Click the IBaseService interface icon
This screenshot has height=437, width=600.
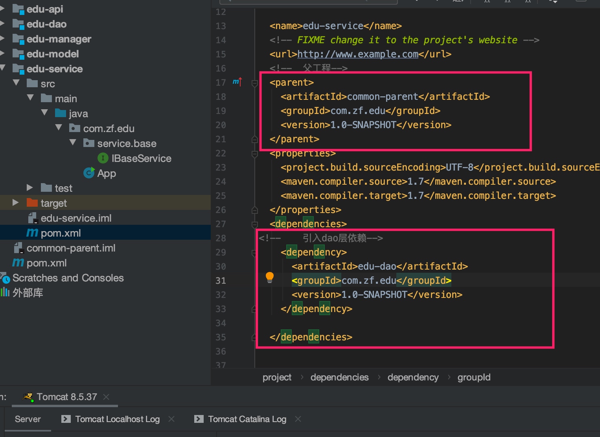coord(103,158)
